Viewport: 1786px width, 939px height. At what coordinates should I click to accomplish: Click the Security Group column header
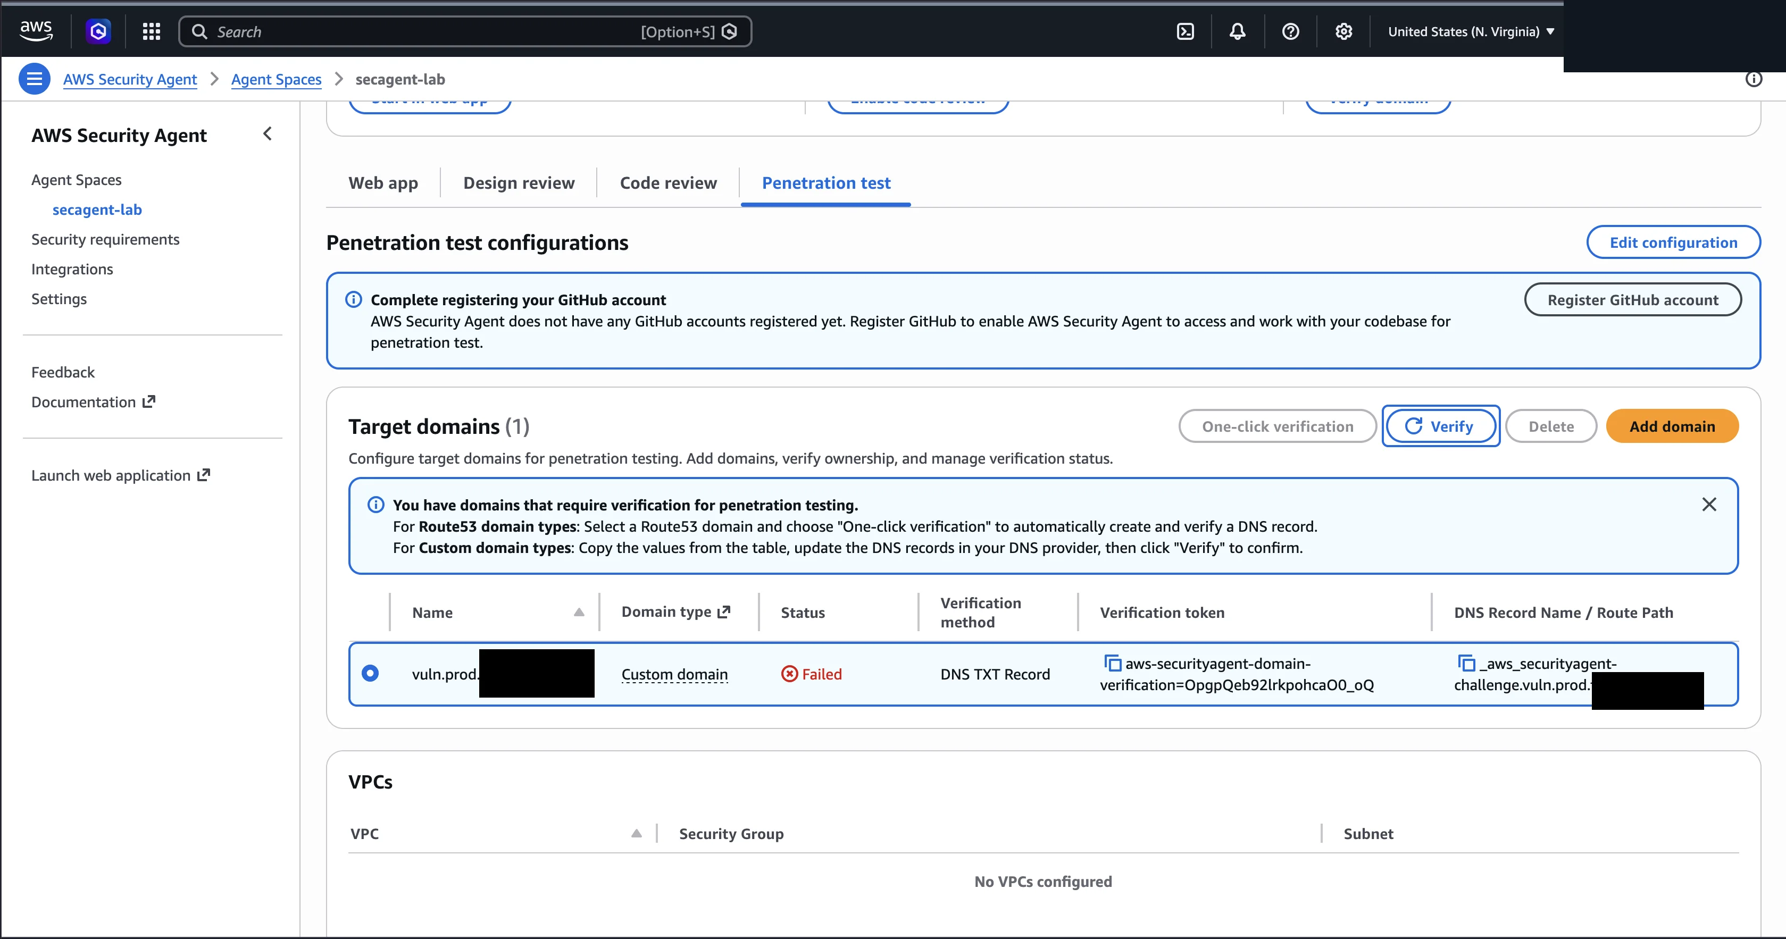(731, 833)
